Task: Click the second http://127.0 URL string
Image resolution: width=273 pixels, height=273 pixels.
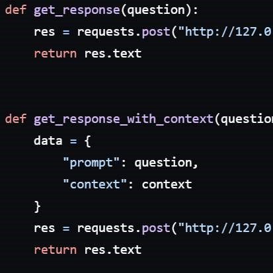Action: [225, 228]
